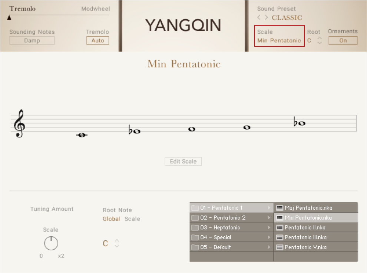The height and width of the screenshot is (273, 367).
Task: Expand the 04 - Special submenu arrow
Action: click(270, 237)
